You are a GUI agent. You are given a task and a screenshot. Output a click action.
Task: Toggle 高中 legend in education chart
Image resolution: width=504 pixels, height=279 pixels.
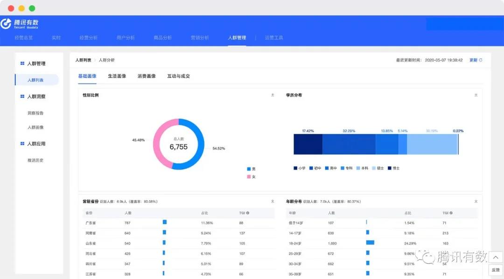[331, 168]
